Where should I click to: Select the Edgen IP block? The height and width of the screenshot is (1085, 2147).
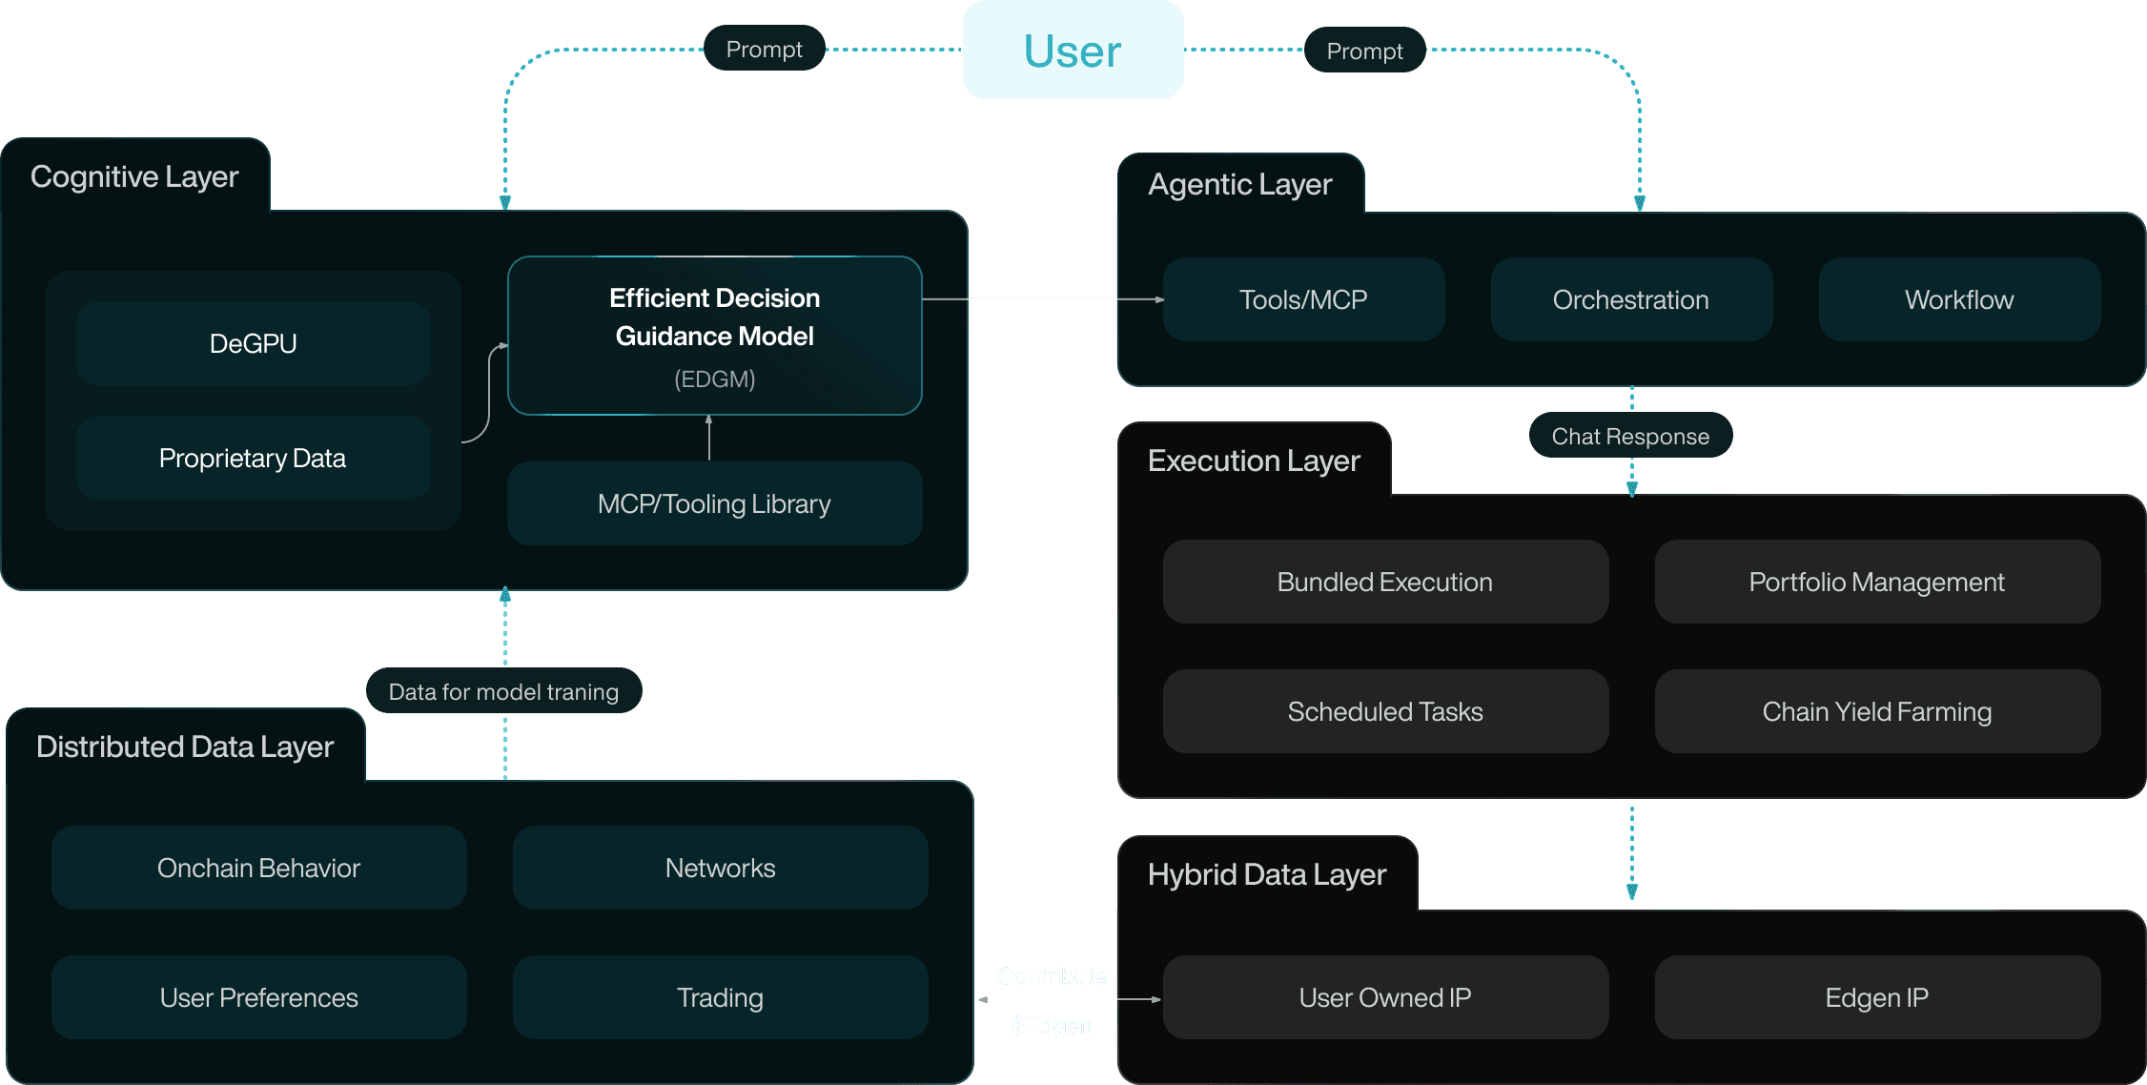(x=1877, y=997)
